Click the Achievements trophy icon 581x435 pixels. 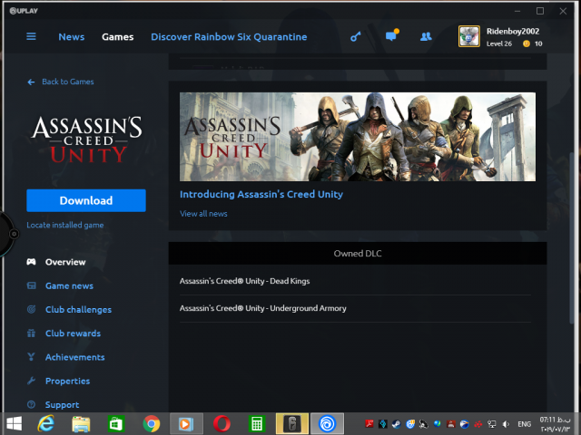(31, 357)
